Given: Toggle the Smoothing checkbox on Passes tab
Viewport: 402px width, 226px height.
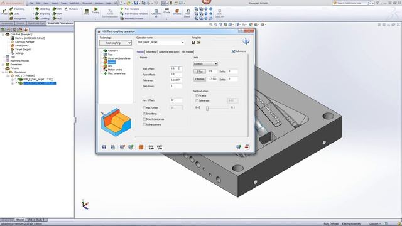Looking at the screenshot, I should [144, 114].
